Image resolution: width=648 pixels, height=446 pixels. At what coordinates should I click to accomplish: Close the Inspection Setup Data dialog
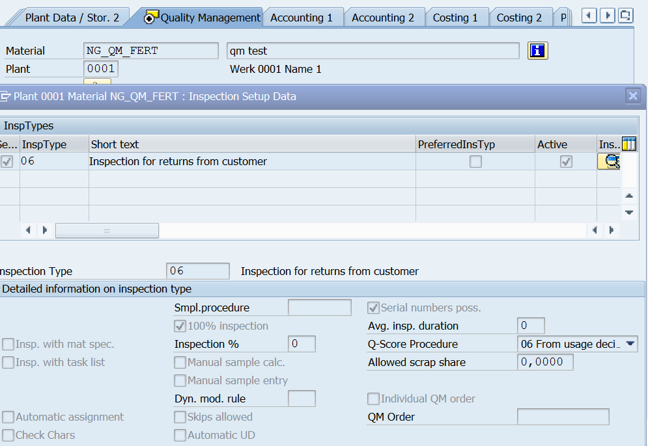tap(632, 96)
